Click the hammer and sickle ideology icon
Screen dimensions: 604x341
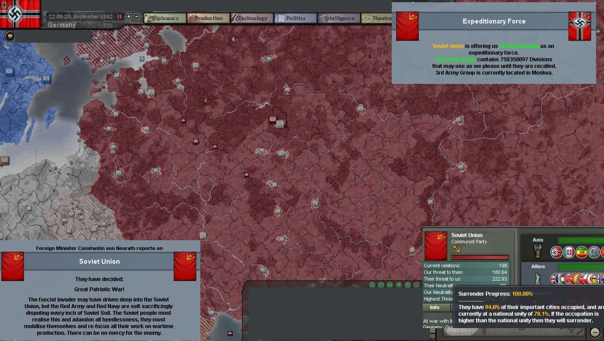tap(456, 250)
